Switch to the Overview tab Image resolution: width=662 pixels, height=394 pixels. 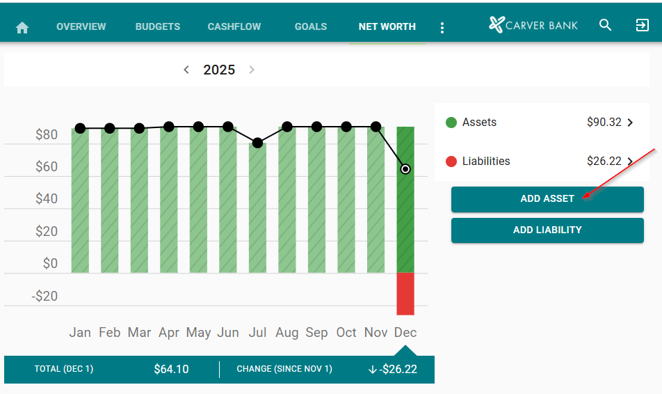coord(81,26)
